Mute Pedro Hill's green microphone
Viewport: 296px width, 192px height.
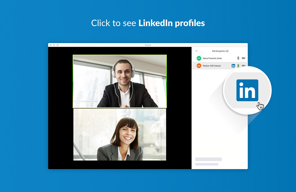[238, 66]
